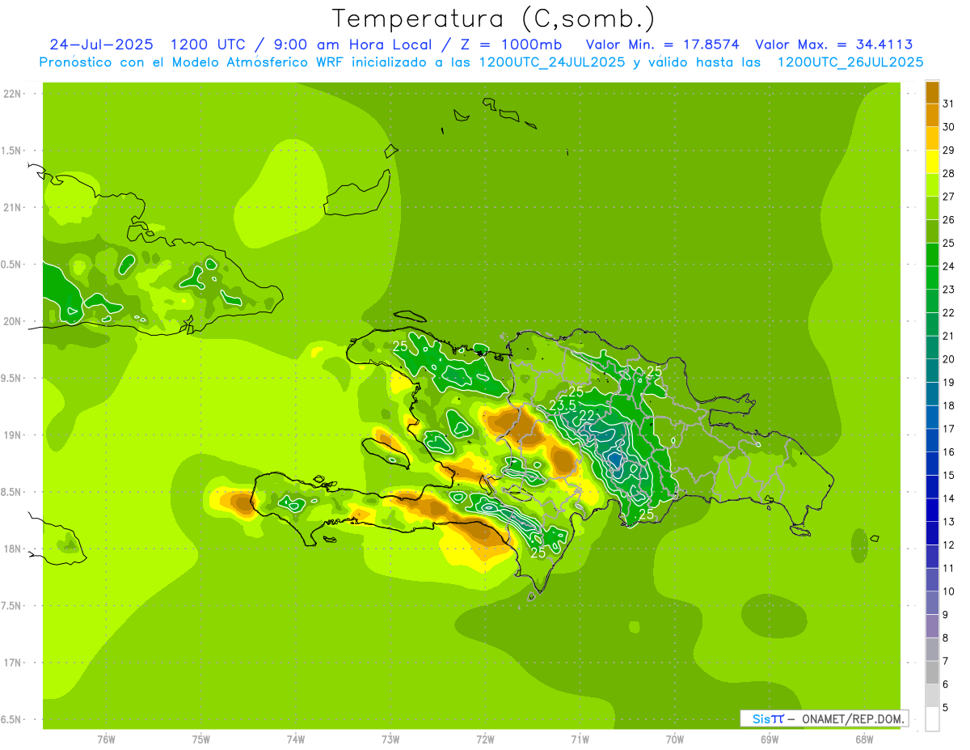This screenshot has height=750, width=970.
Task: Click the "21N" latitude axis label
Action: coord(11,207)
